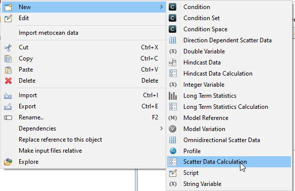This screenshot has height=191, width=295.
Task: Expand the Dependencies submenu arrow
Action: click(x=161, y=129)
